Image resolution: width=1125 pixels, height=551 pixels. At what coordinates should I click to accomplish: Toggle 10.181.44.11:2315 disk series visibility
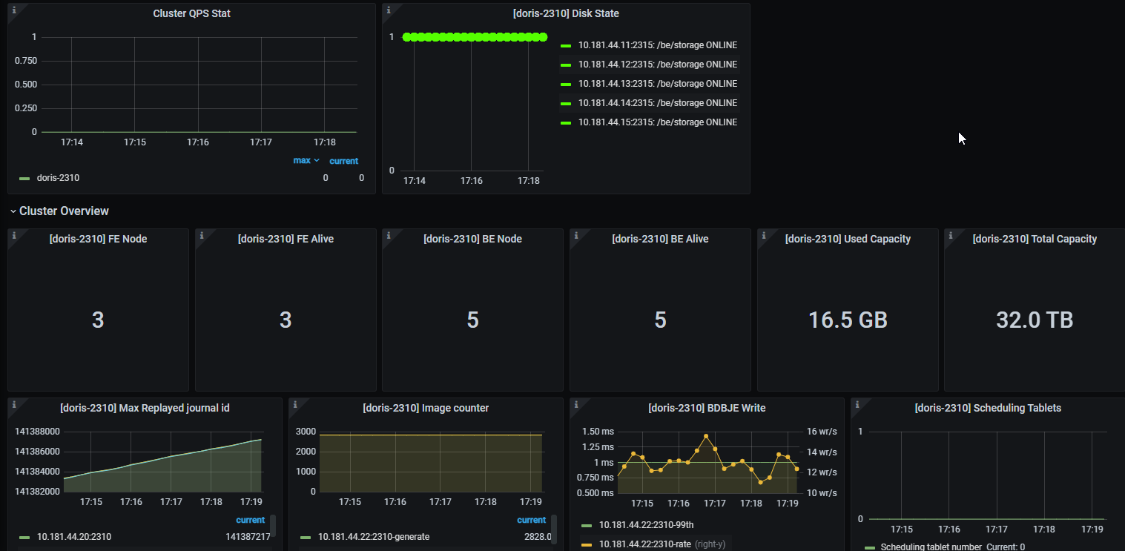coord(658,45)
